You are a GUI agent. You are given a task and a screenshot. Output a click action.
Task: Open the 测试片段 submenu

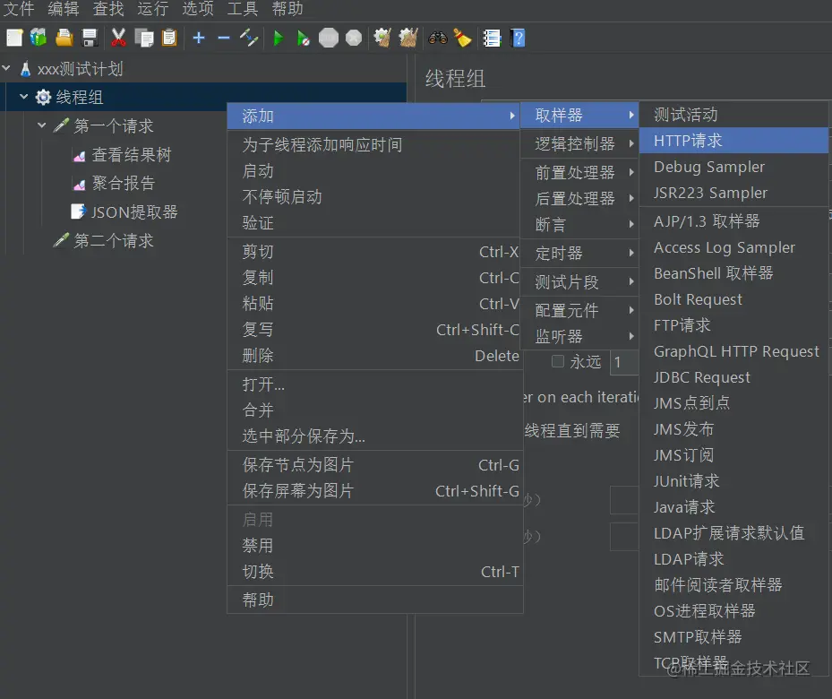pyautogui.click(x=579, y=281)
